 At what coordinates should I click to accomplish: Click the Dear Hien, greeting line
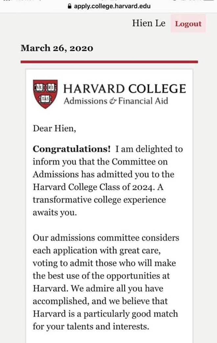point(54,128)
